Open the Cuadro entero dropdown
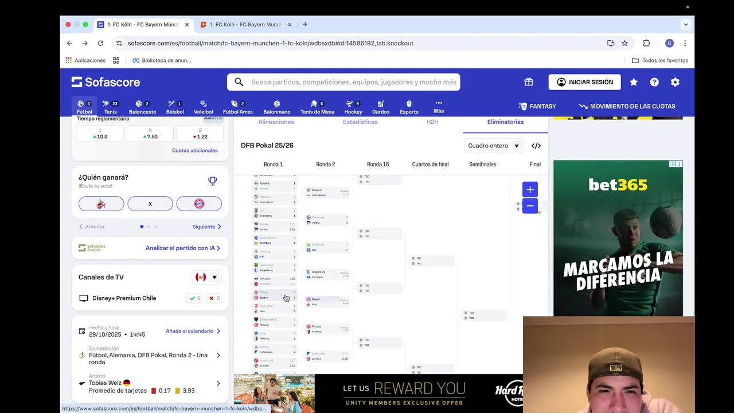 coord(493,146)
